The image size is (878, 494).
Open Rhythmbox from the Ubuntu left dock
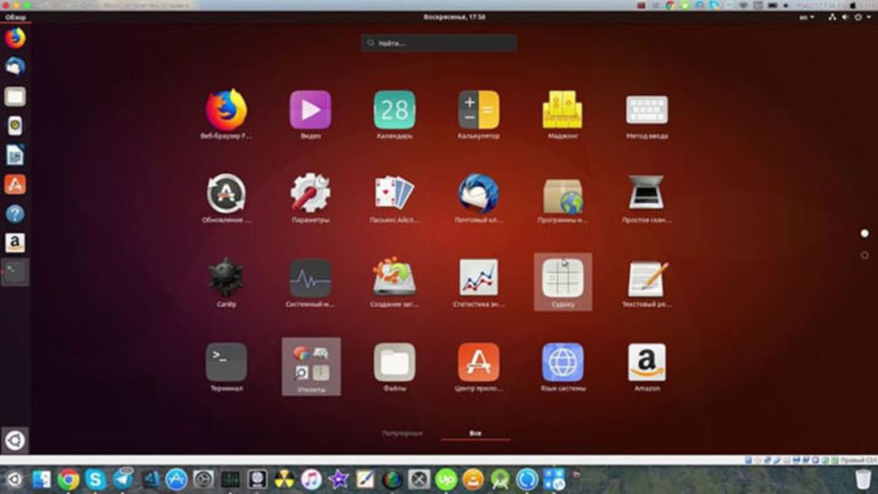(x=15, y=125)
